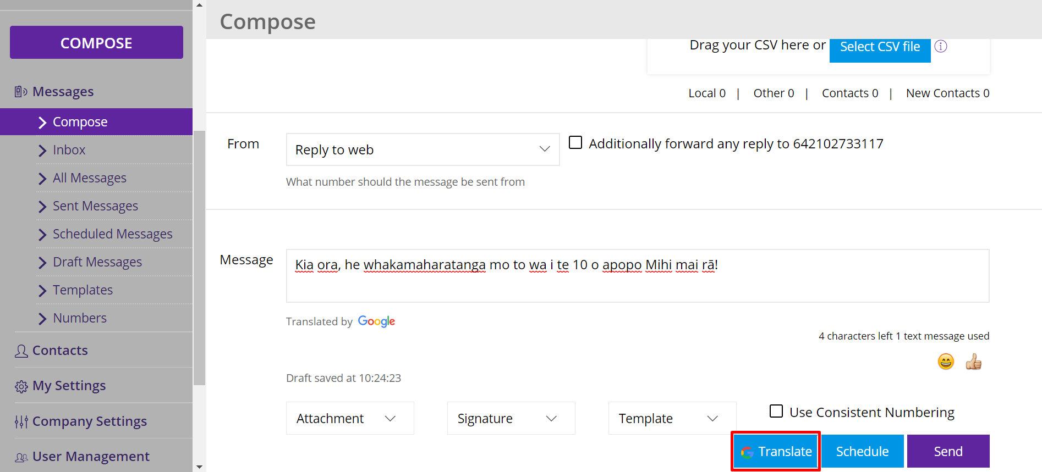Click the sidebar vertical scrollbar thumb

coord(199,257)
